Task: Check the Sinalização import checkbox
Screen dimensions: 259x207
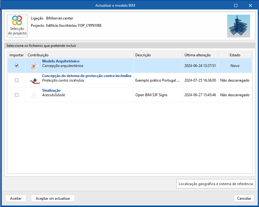Action: coord(17,95)
